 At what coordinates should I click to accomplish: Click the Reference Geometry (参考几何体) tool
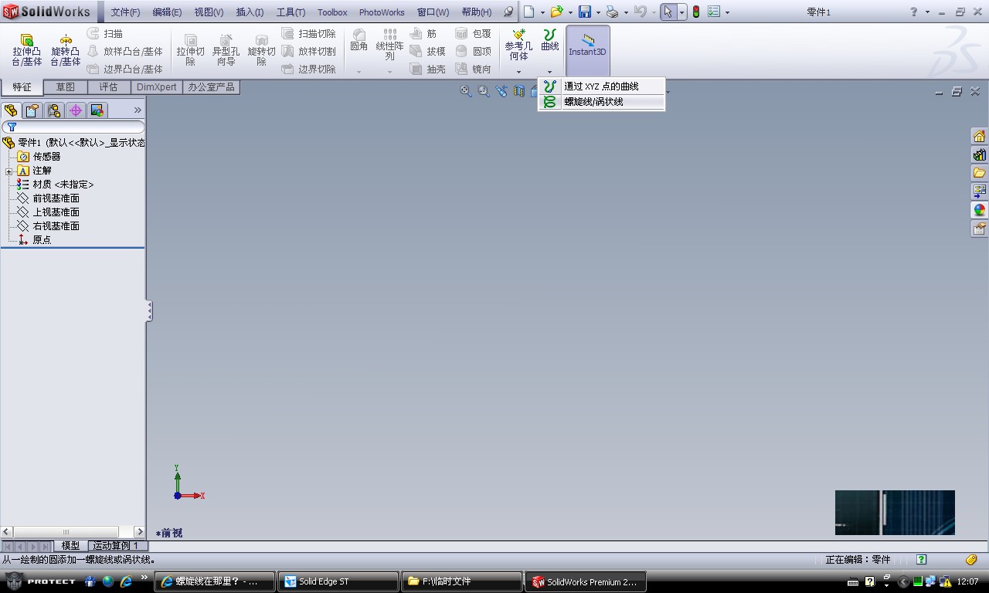point(518,45)
